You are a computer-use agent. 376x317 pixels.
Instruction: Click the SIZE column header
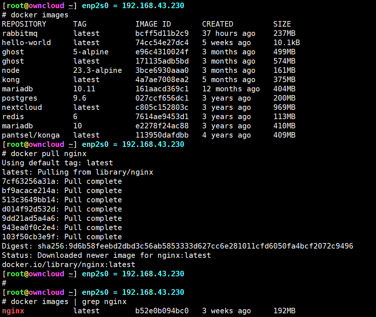(282, 24)
